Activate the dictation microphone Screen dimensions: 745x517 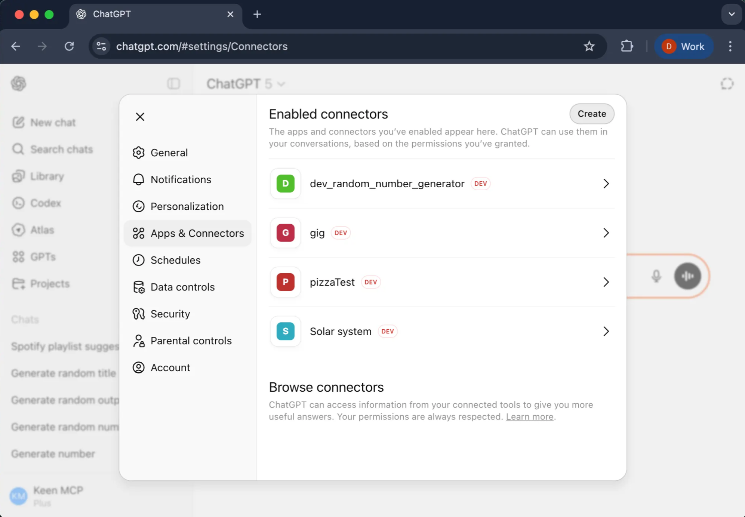point(657,277)
